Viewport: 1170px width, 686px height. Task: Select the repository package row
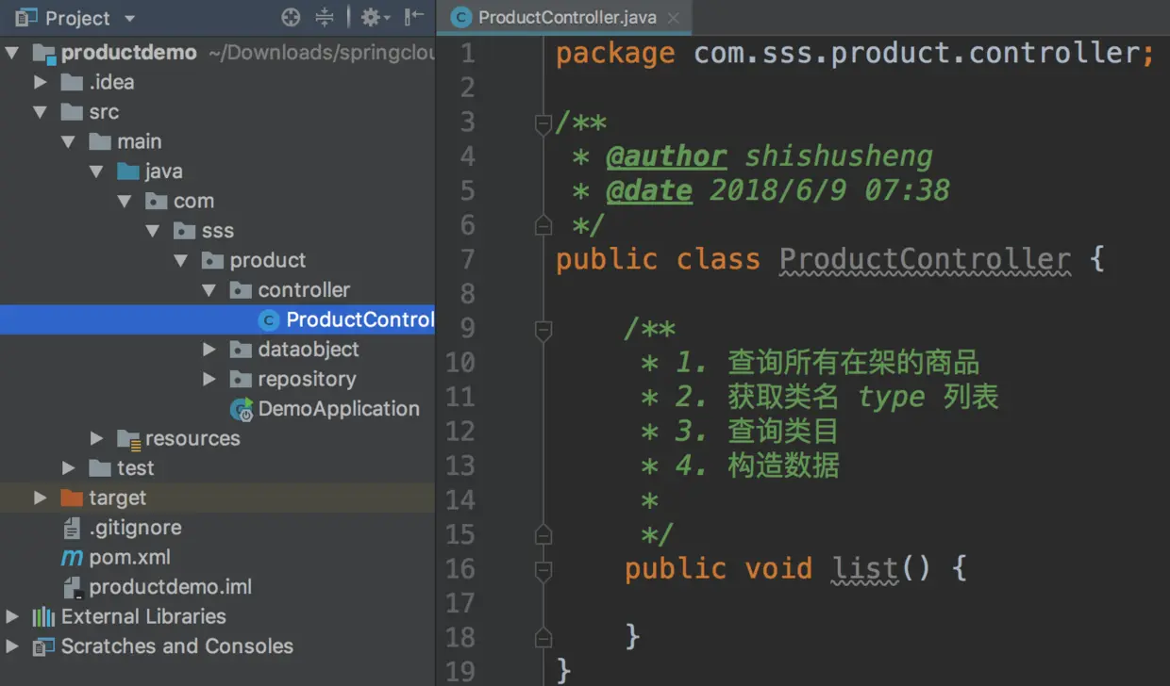[x=217, y=379]
